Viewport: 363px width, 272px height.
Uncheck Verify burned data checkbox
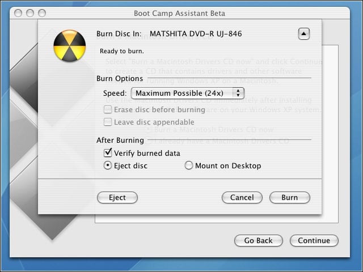pyautogui.click(x=108, y=153)
